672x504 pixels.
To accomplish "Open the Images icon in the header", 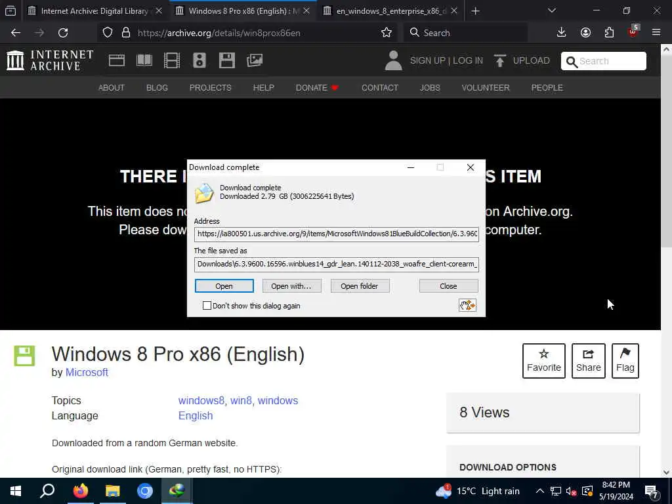I will pos(255,60).
